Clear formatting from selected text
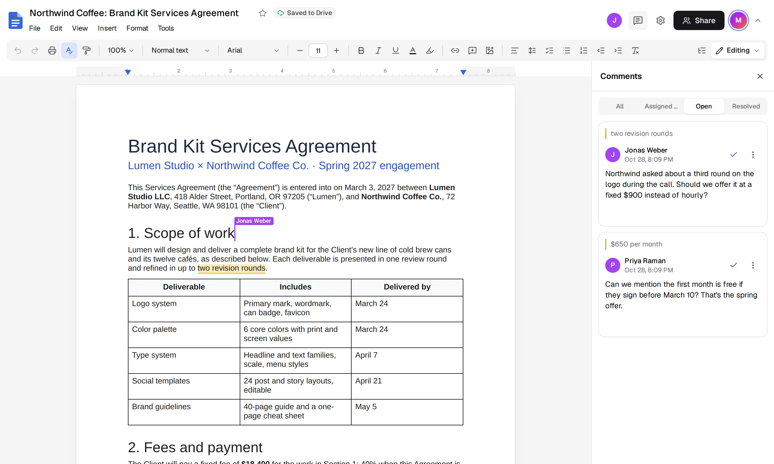Viewport: 774px width, 464px height. [635, 50]
